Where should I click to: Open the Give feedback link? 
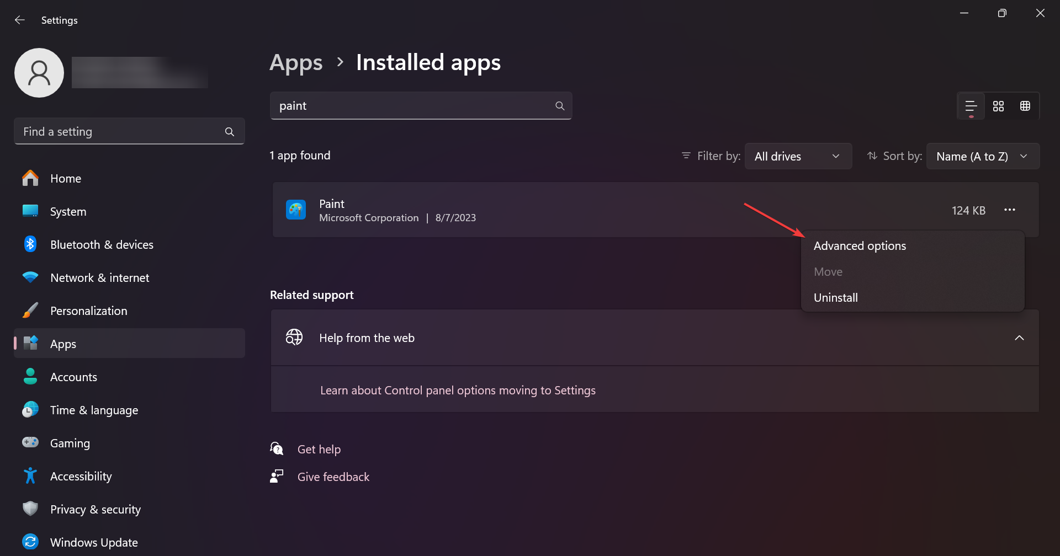pyautogui.click(x=333, y=477)
